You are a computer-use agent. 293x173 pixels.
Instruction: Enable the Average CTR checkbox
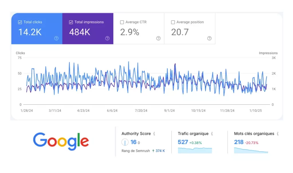[x=122, y=22]
